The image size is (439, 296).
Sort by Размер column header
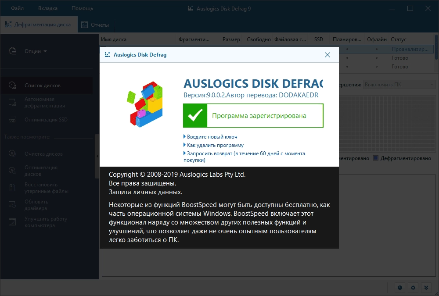tap(231, 39)
